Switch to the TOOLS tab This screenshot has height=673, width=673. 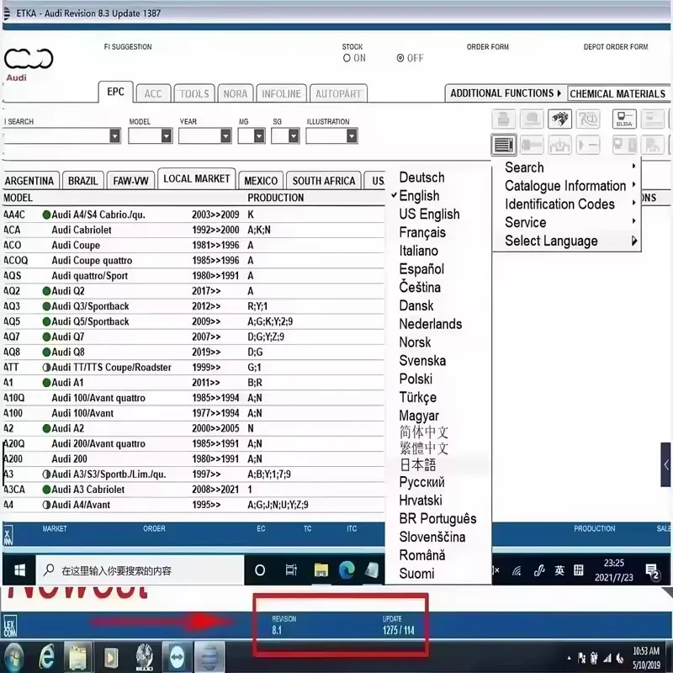click(193, 94)
